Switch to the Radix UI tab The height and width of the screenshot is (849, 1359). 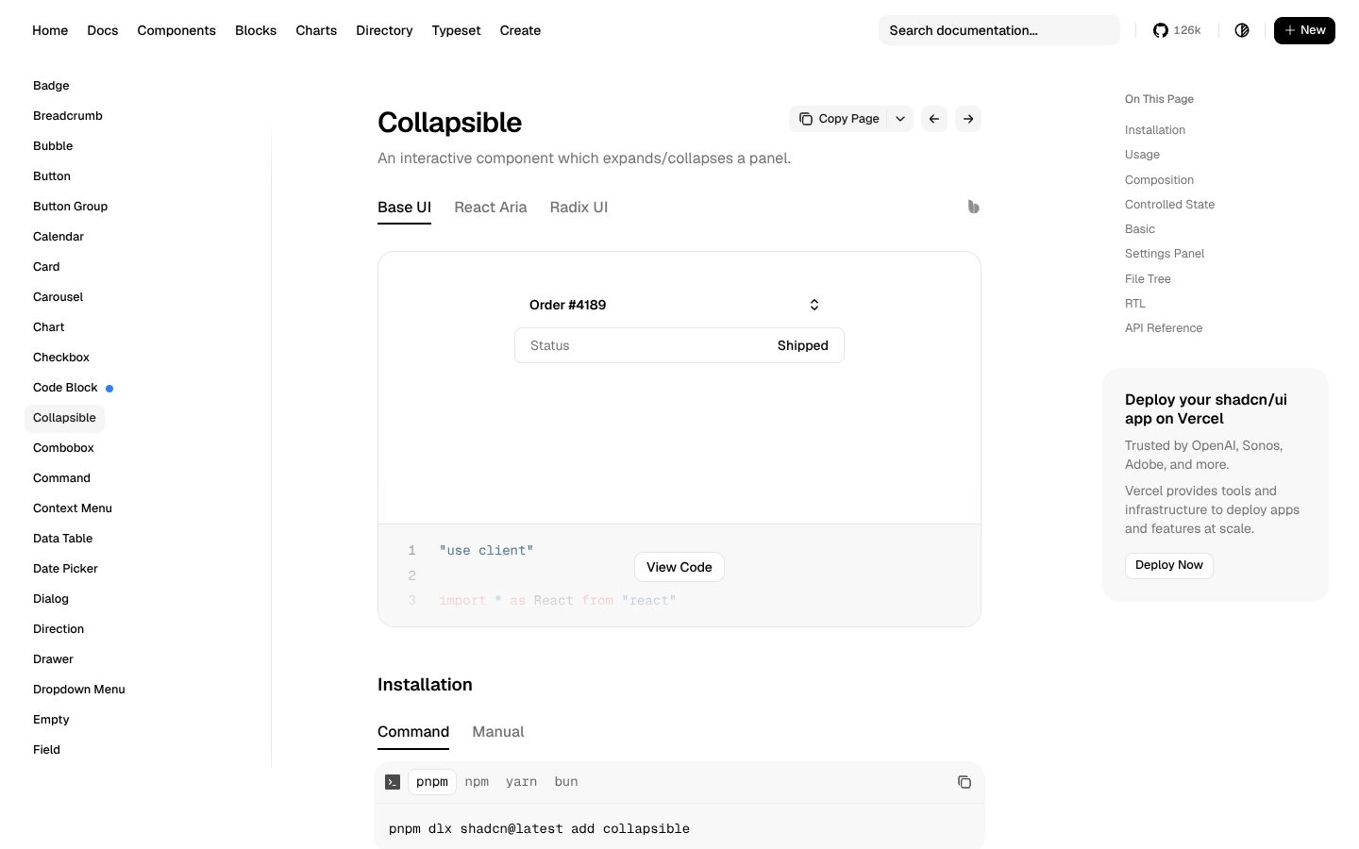579,208
